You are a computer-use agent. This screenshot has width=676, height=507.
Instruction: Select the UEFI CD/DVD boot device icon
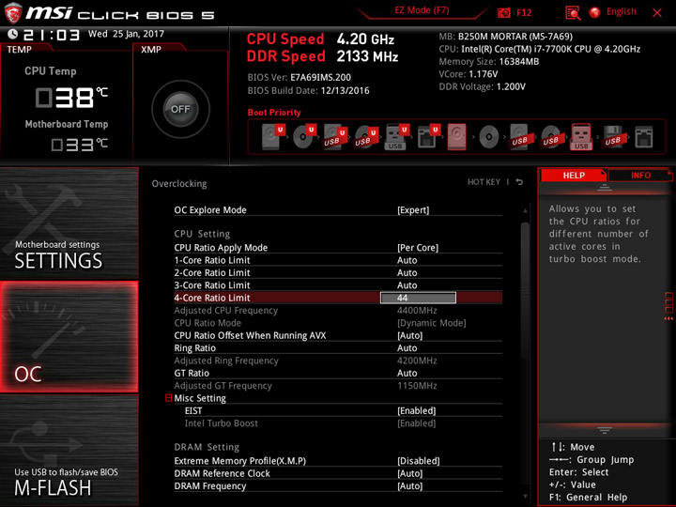click(x=304, y=137)
